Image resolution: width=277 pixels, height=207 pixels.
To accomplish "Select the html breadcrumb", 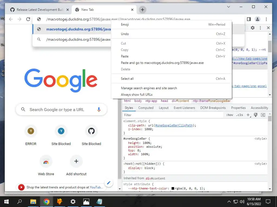I will [127, 101].
